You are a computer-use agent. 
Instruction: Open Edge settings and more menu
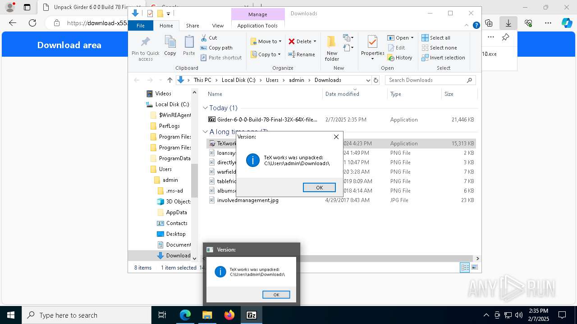(x=548, y=23)
